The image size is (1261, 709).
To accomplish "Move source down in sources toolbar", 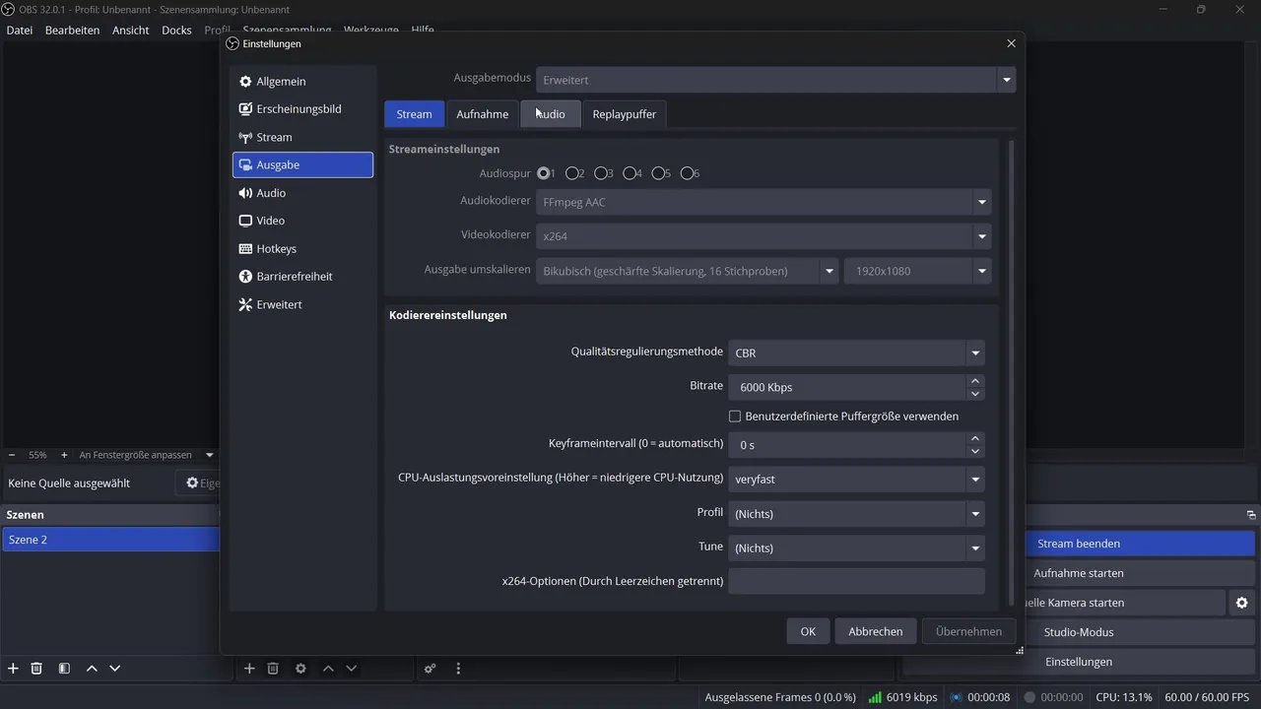I will [352, 669].
